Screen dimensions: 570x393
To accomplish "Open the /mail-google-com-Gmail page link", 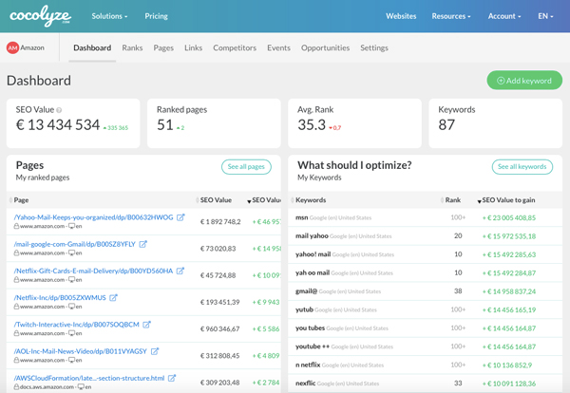I will [74, 244].
